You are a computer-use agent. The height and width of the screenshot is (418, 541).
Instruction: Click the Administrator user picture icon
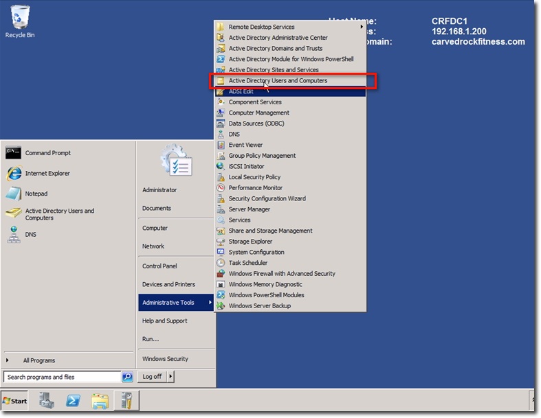[x=176, y=161]
